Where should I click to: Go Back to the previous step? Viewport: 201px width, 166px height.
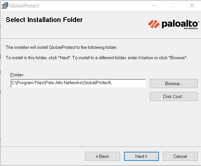[x=102, y=156]
